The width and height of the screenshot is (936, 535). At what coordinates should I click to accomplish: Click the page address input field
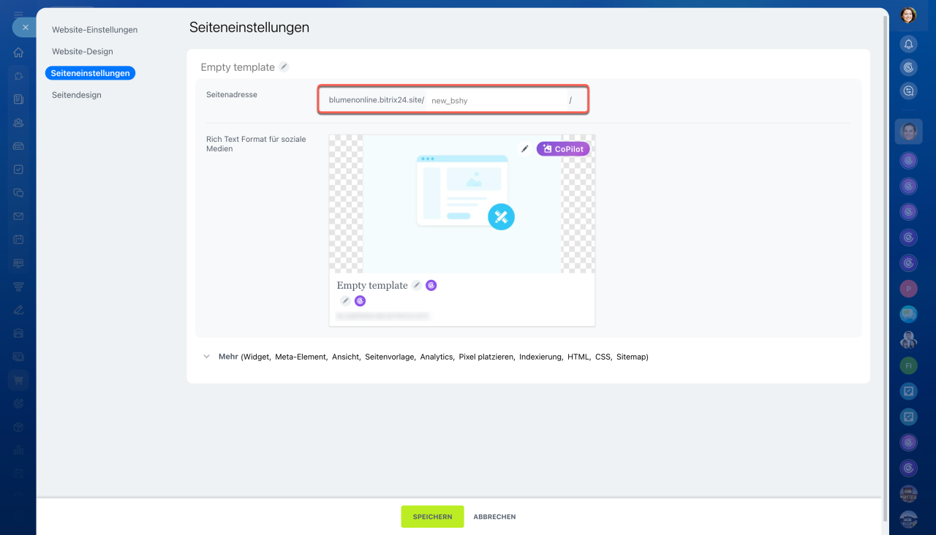[x=496, y=100]
